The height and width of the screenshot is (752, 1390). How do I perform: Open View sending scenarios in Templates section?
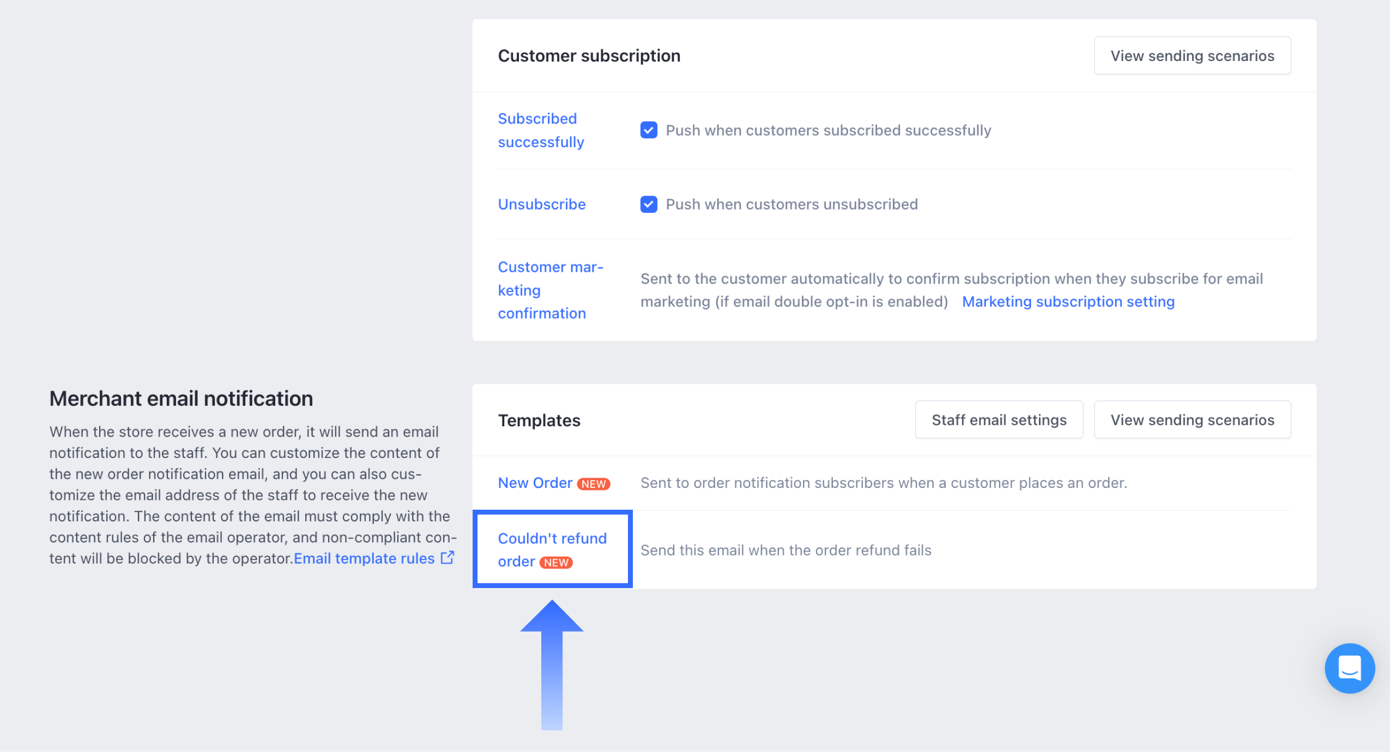click(1192, 420)
